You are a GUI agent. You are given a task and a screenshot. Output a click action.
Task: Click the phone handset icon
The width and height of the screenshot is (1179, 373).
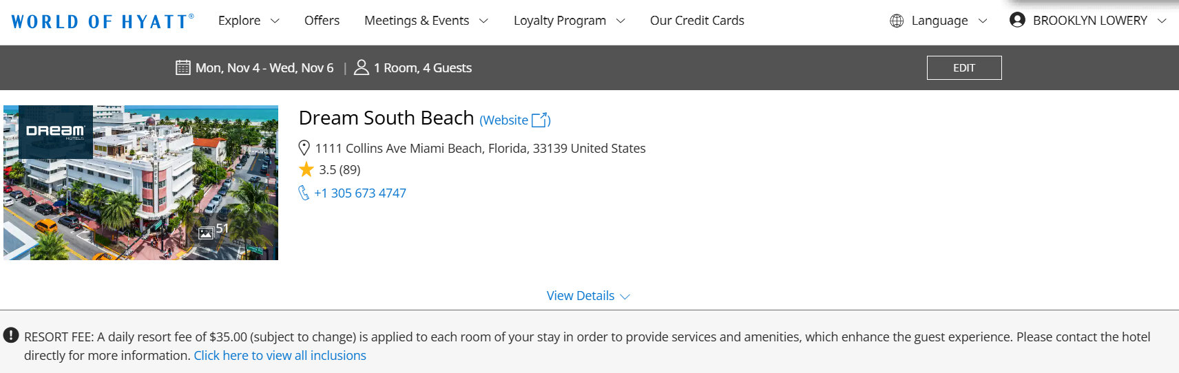pos(304,193)
